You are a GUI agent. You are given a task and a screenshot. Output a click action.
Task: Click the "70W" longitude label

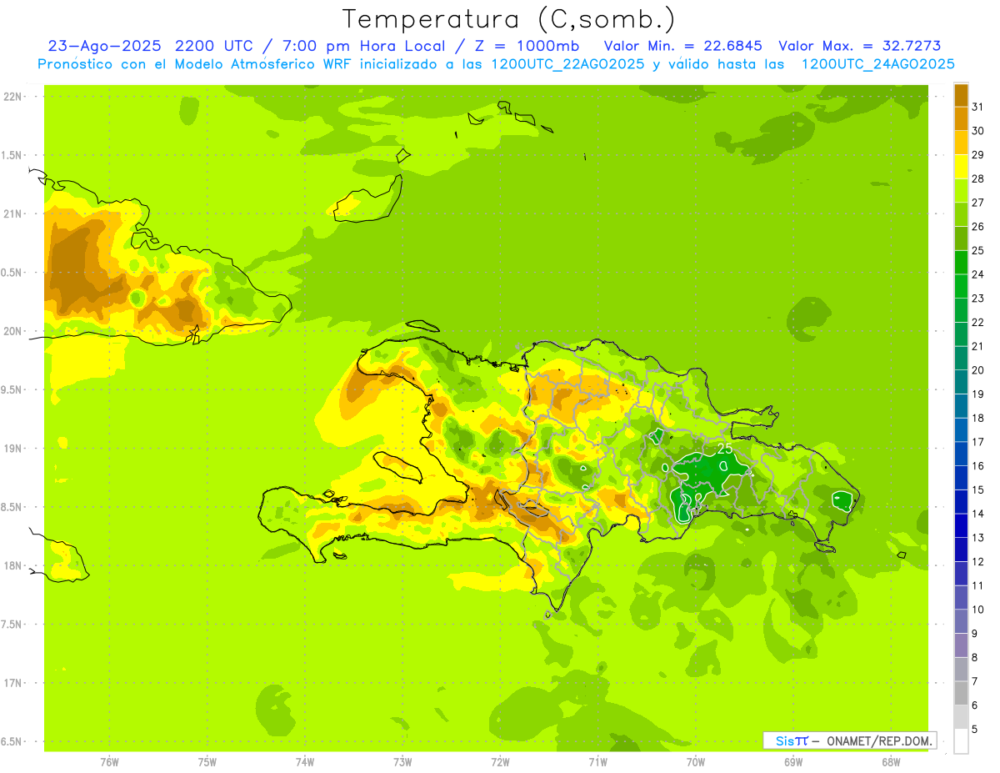tap(696, 762)
